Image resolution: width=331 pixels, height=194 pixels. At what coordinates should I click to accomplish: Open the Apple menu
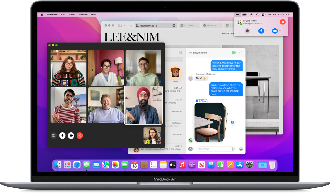click(x=42, y=15)
